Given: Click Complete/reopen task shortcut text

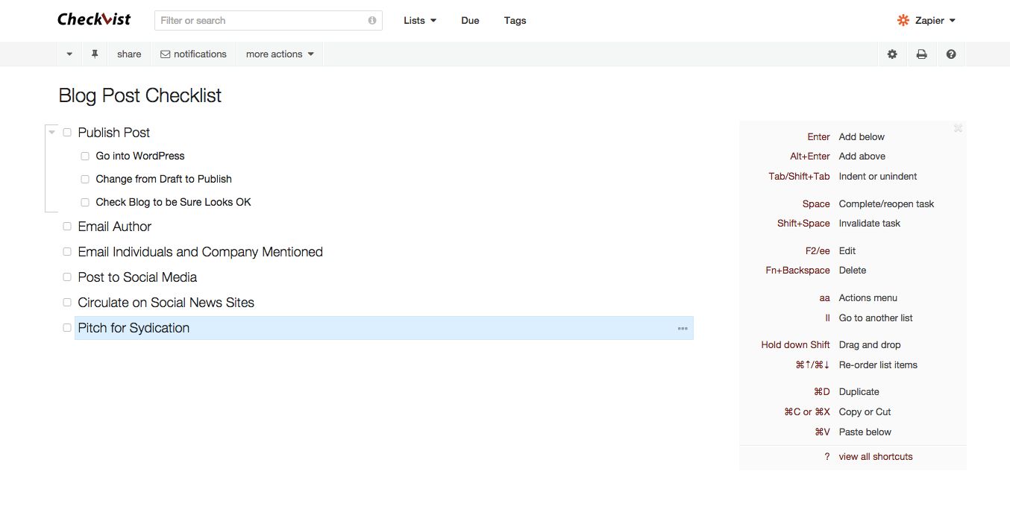Looking at the screenshot, I should (886, 204).
